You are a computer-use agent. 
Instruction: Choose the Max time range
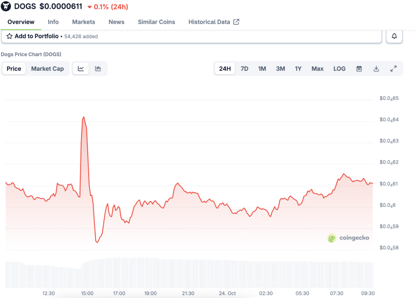tap(317, 69)
